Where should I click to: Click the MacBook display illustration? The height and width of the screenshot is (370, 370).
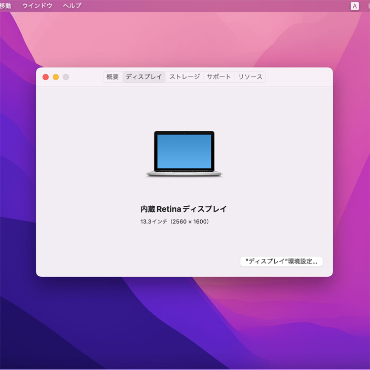(x=184, y=154)
